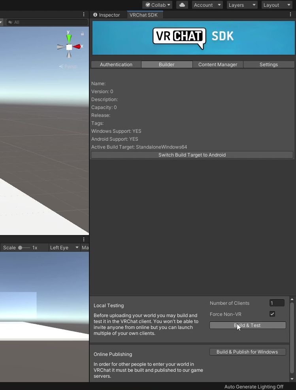Click the scene search field
The image size is (296, 390).
47,22
